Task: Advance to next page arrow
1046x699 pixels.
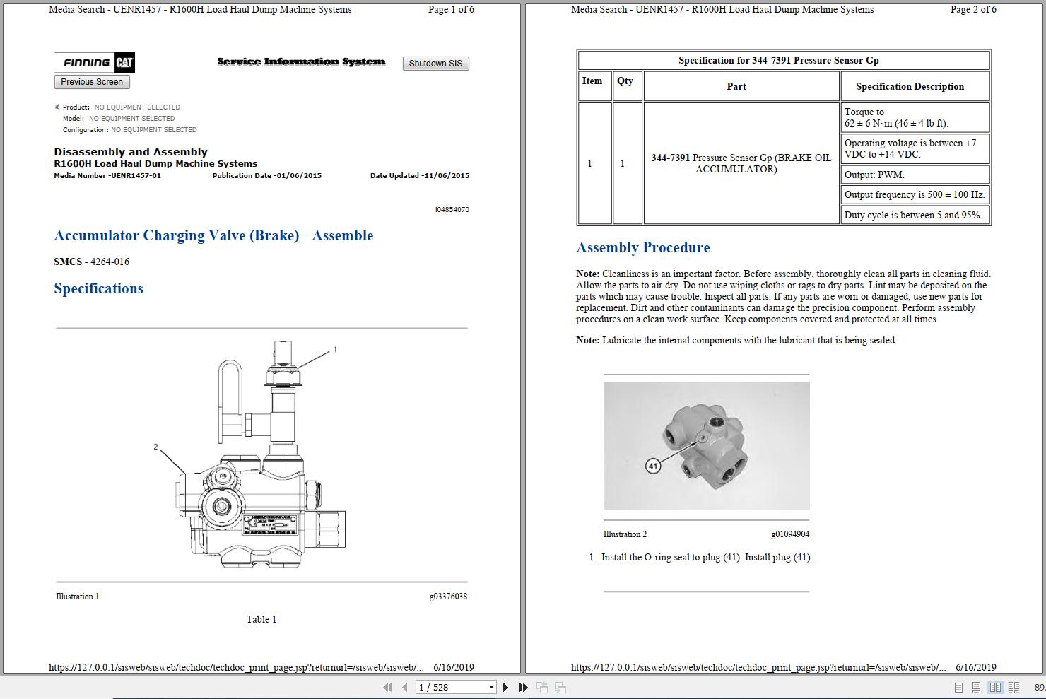Action: [505, 686]
